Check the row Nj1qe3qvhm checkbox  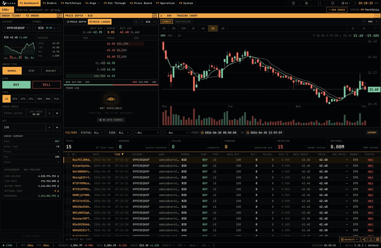coord(69,166)
